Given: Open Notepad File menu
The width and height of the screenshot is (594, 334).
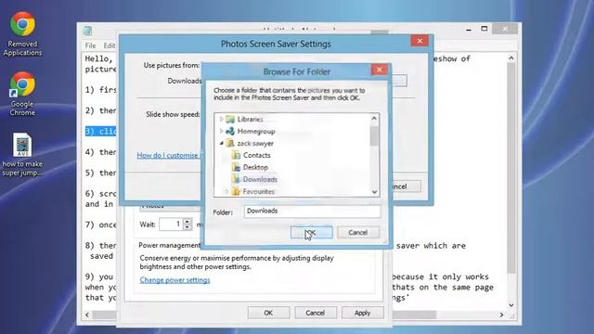Looking at the screenshot, I should (90, 45).
